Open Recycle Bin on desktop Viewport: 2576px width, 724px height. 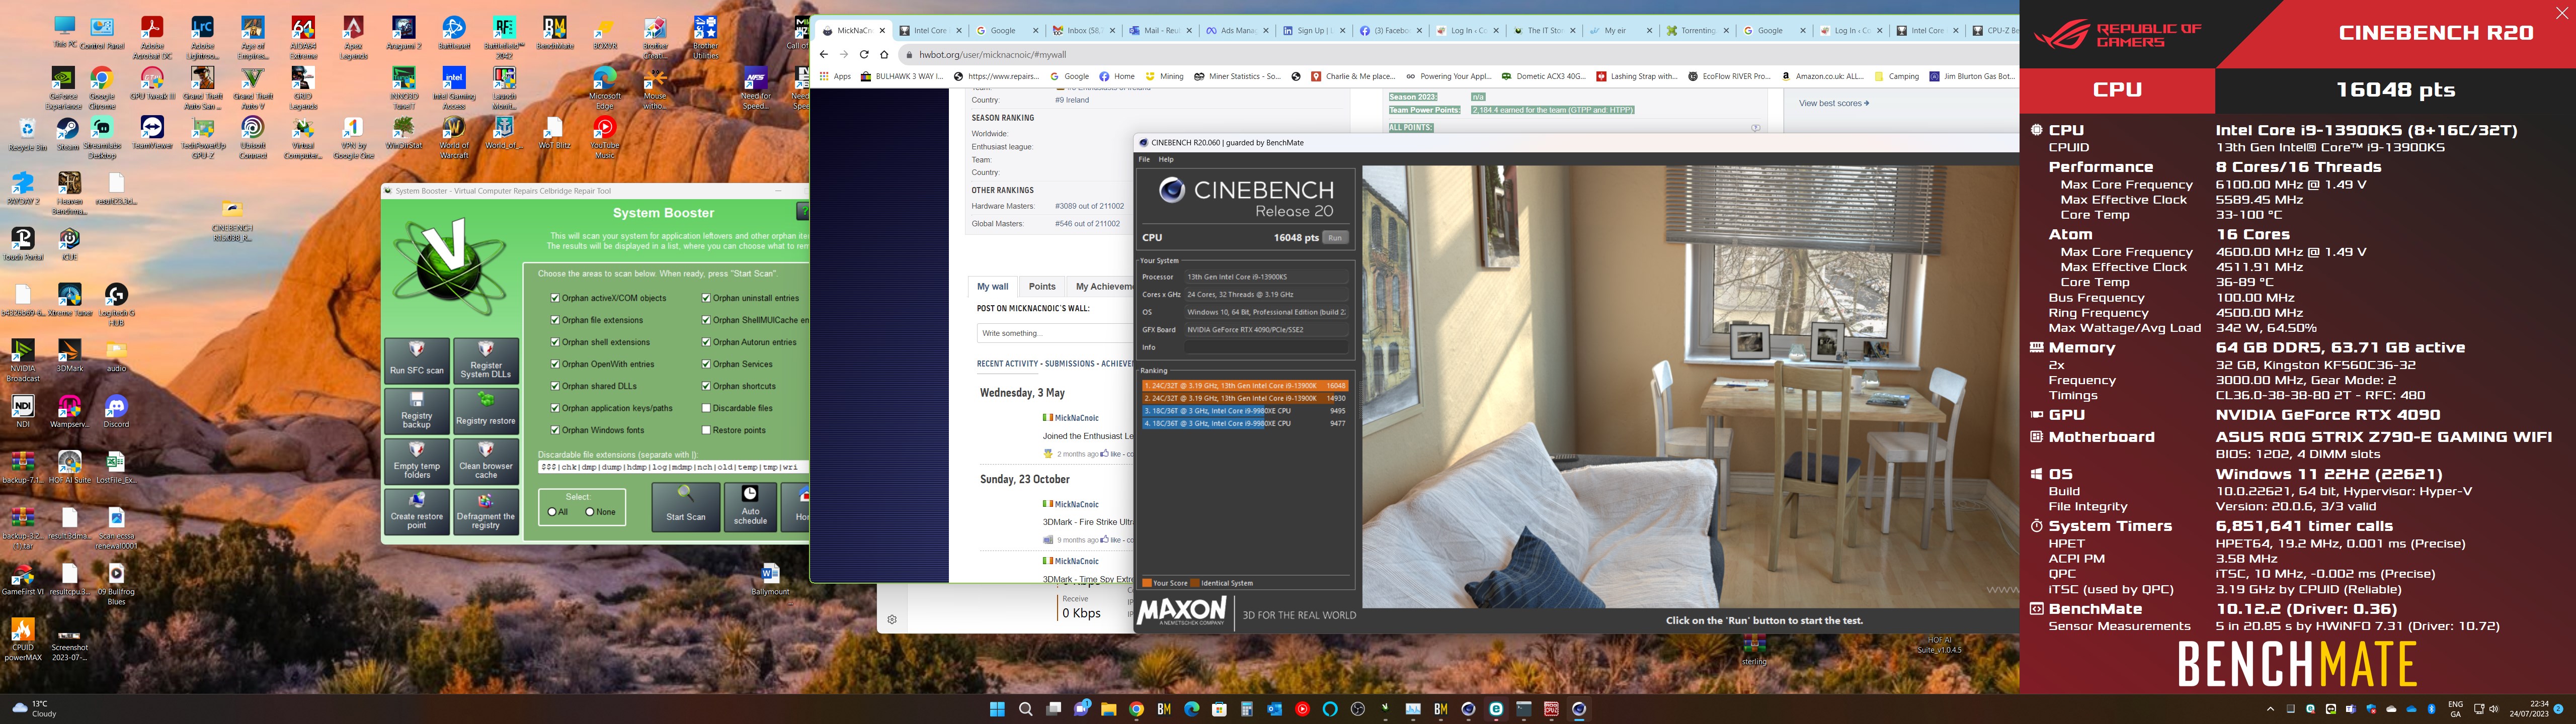[27, 134]
